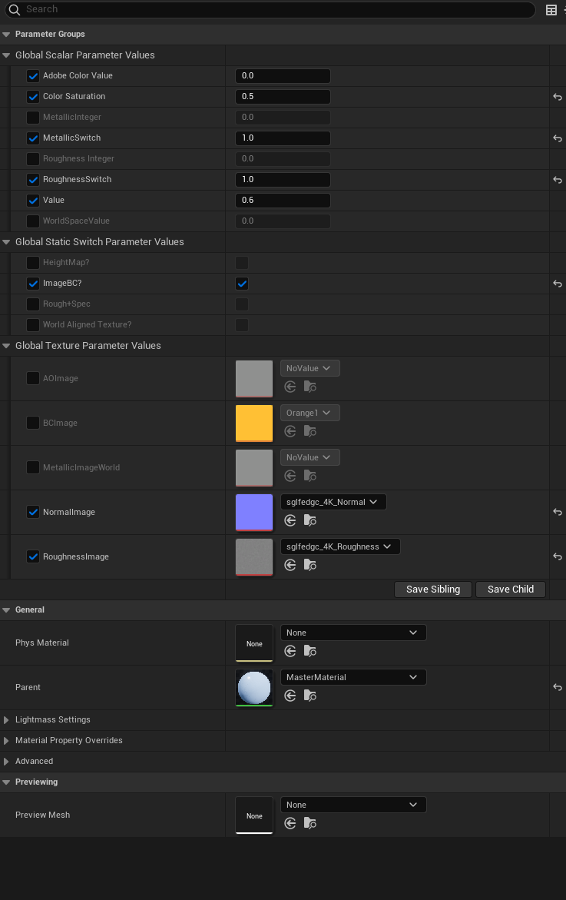
Task: Expand Material Property Overrides
Action: tap(6, 740)
